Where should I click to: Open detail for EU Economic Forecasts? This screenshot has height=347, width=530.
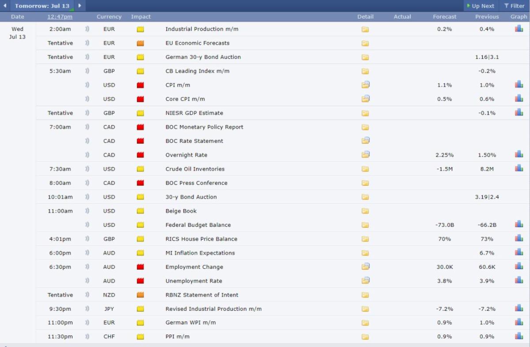365,43
